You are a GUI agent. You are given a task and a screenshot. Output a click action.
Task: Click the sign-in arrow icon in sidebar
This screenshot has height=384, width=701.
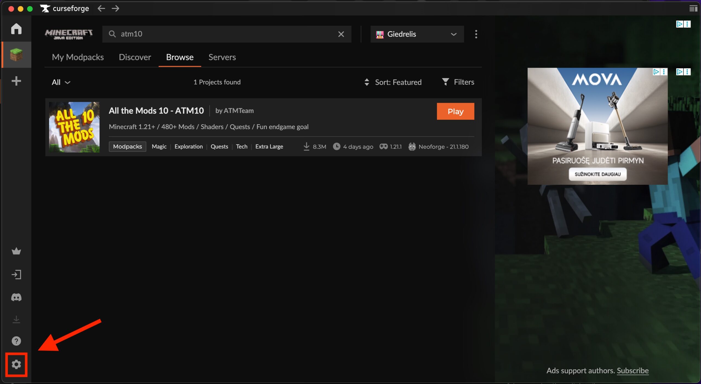pyautogui.click(x=16, y=274)
